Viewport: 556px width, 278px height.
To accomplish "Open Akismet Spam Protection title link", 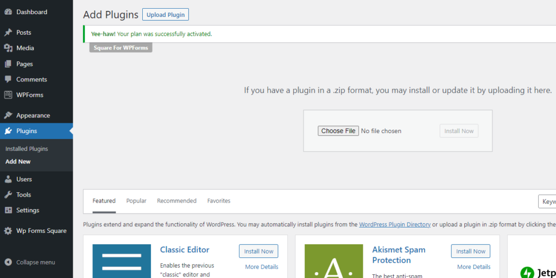I will (x=399, y=255).
